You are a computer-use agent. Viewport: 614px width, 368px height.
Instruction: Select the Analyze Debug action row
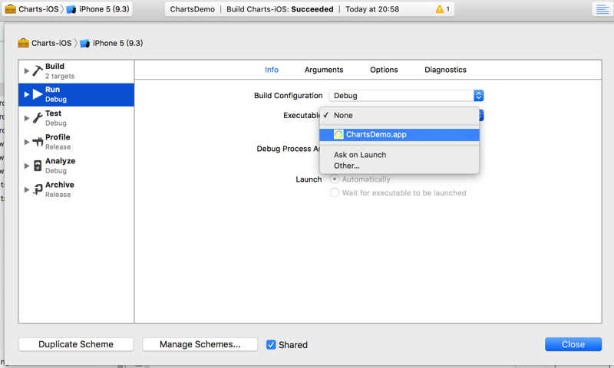pyautogui.click(x=76, y=166)
